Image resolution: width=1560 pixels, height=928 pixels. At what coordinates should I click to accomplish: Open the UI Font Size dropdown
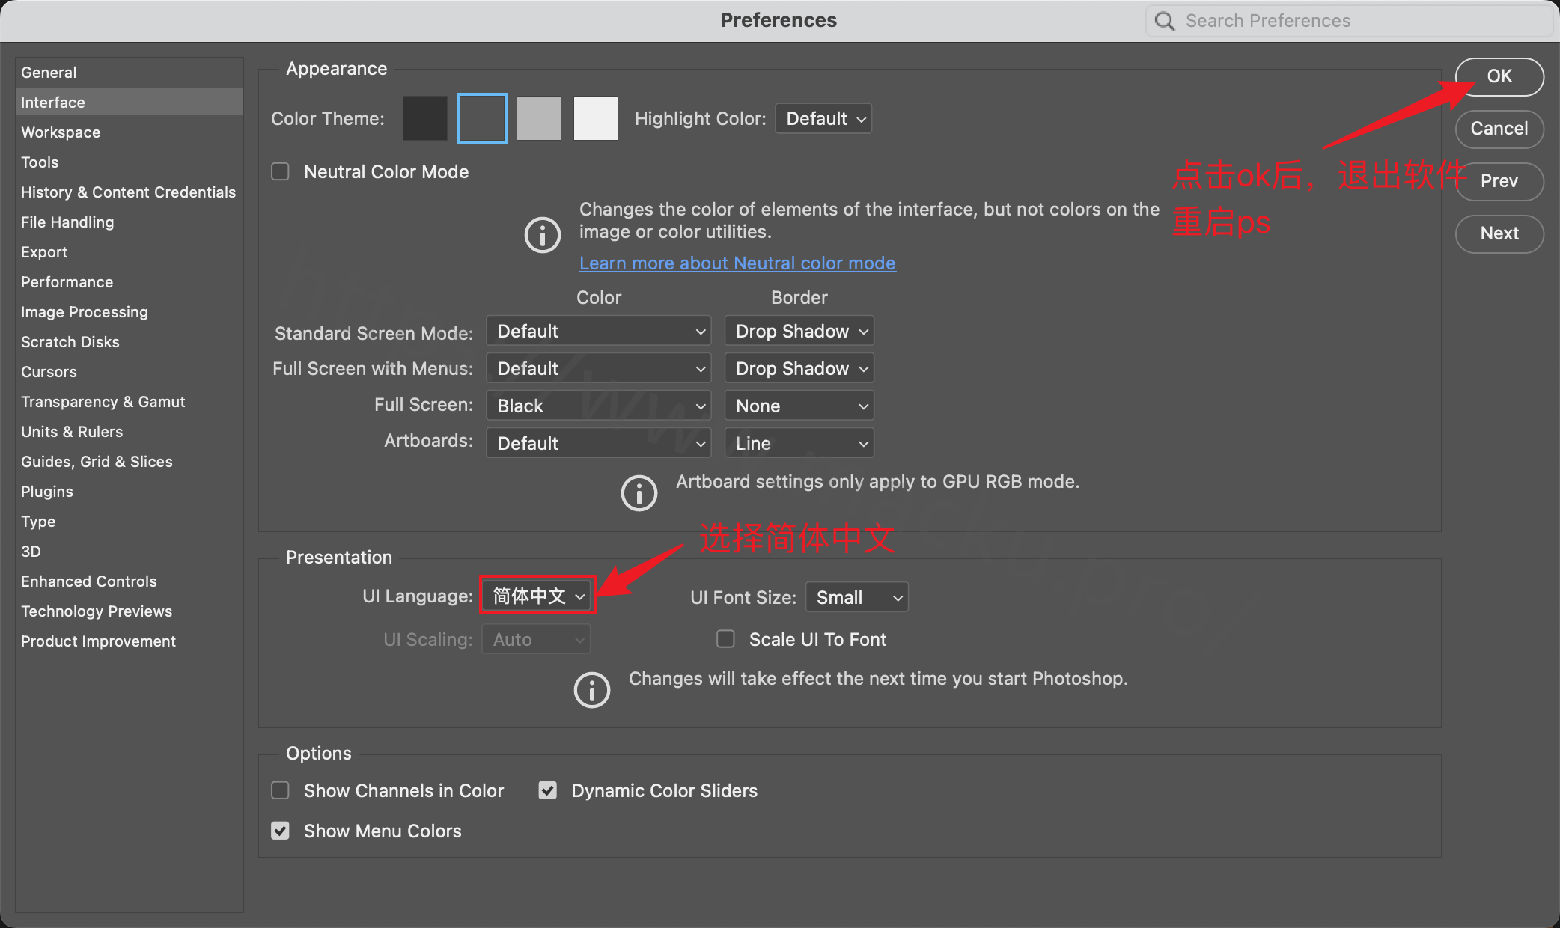pyautogui.click(x=856, y=597)
